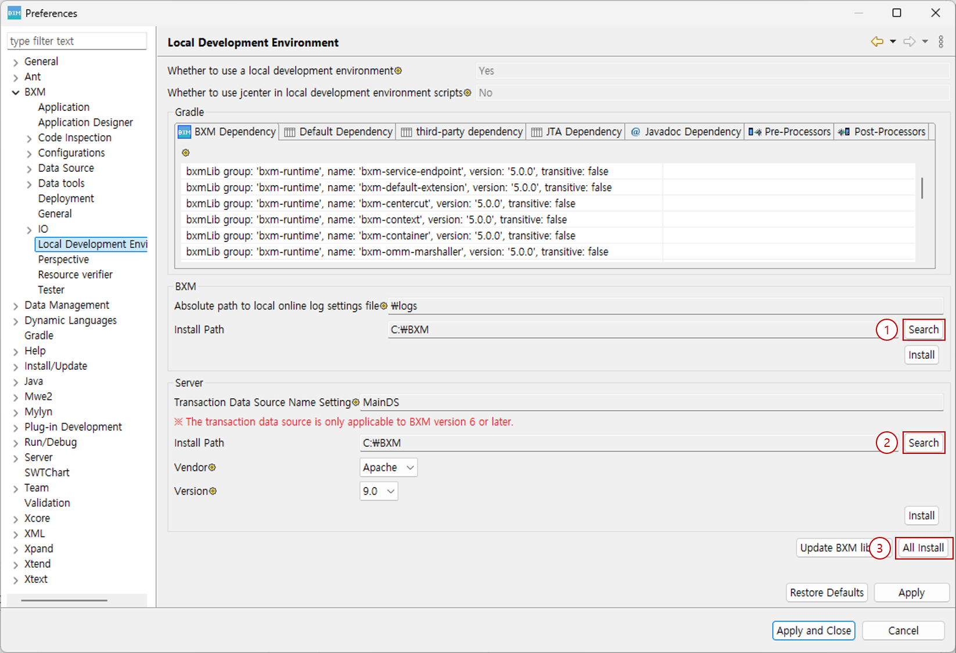The image size is (956, 653).
Task: Click the gear icon below the BXM Dependency tab
Action: tap(186, 152)
